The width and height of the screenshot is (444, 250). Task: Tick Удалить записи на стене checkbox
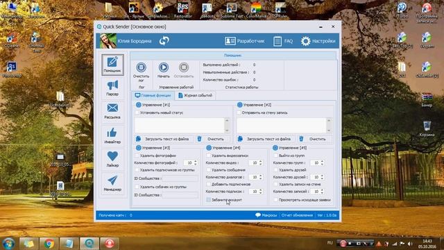(276, 184)
